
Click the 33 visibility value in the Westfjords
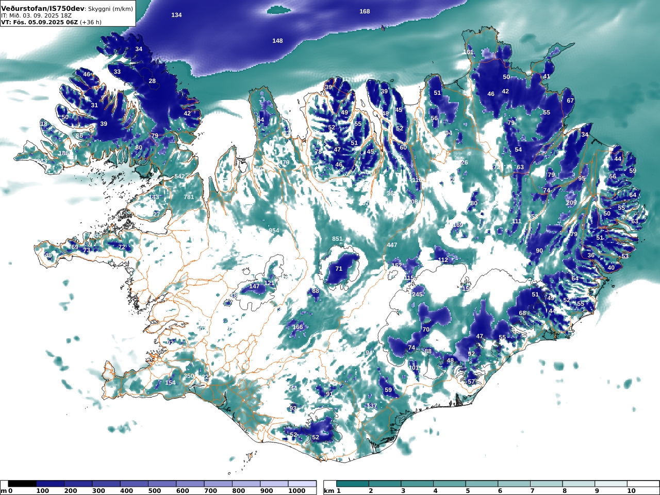(117, 72)
